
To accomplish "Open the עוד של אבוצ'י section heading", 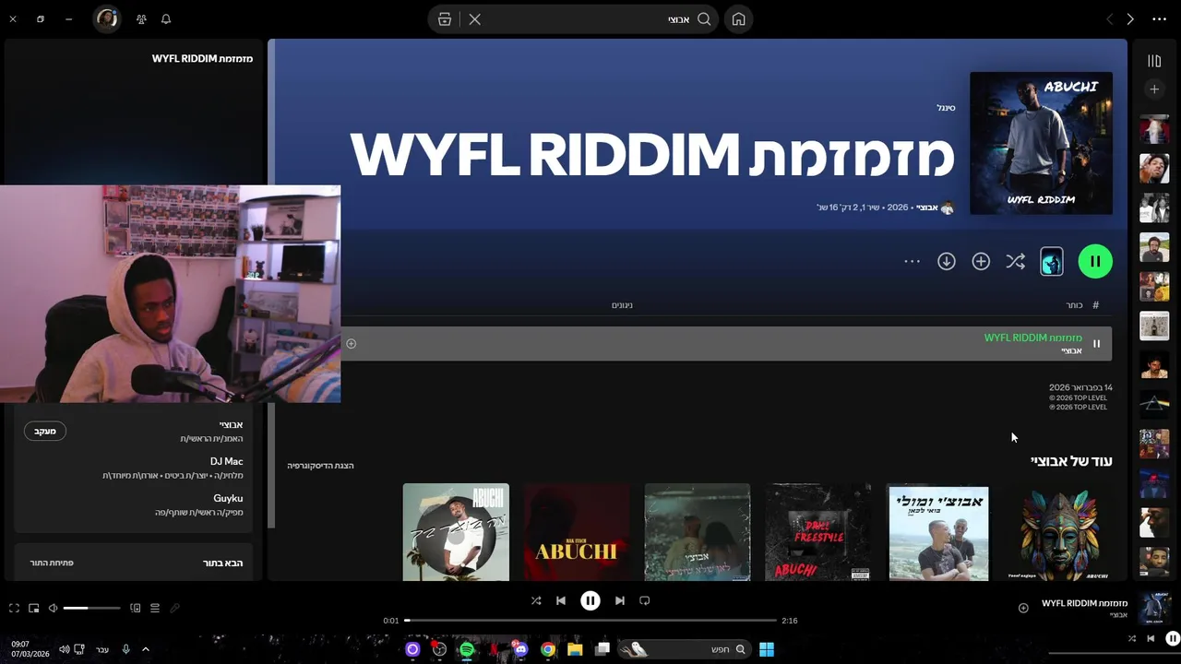I will tap(1071, 461).
